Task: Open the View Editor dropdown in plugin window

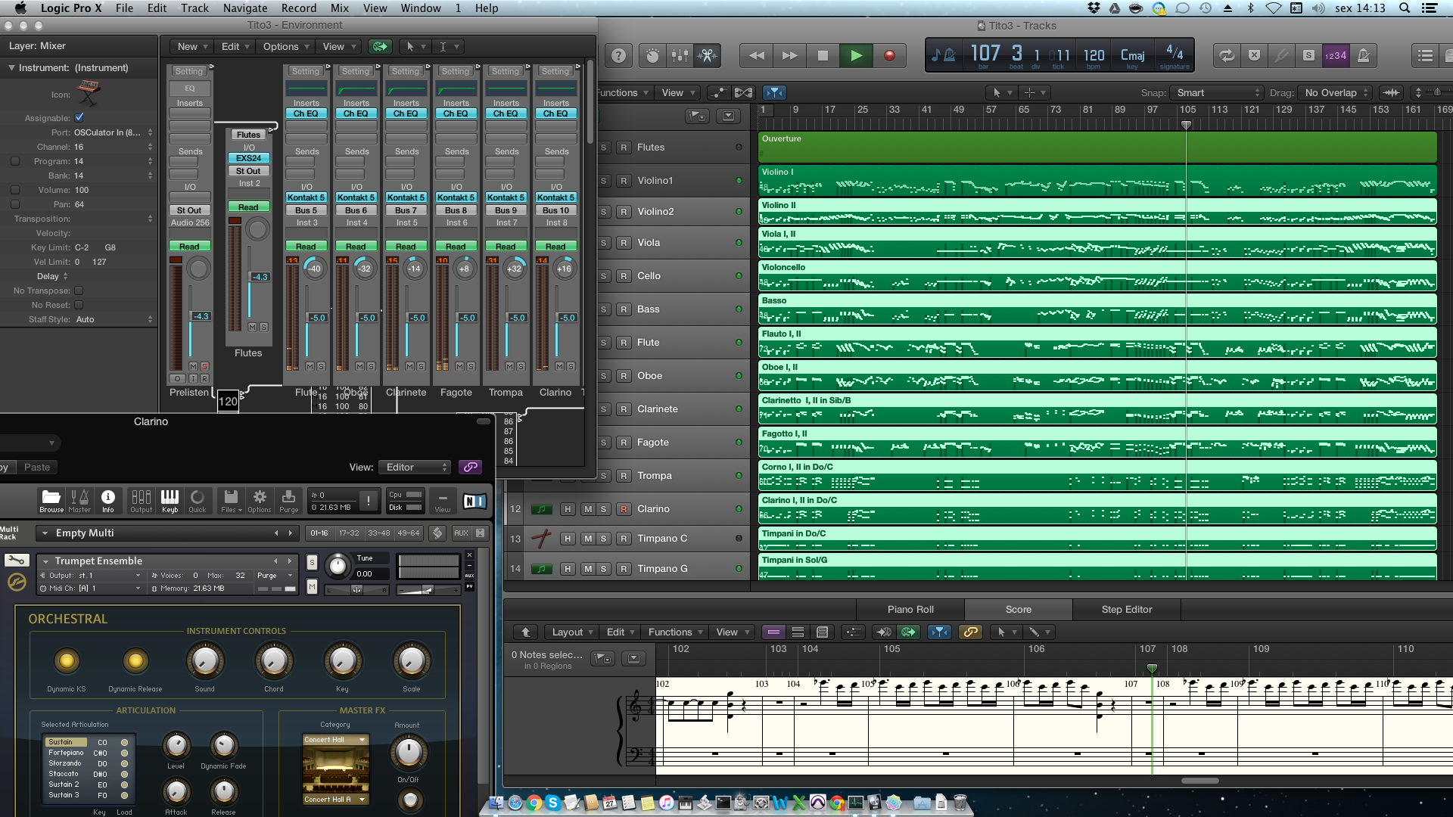Action: [x=415, y=467]
